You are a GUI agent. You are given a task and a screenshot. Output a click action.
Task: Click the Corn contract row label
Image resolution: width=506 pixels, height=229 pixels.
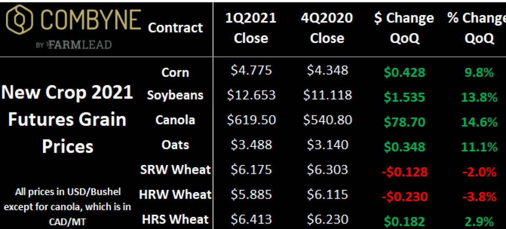click(175, 72)
